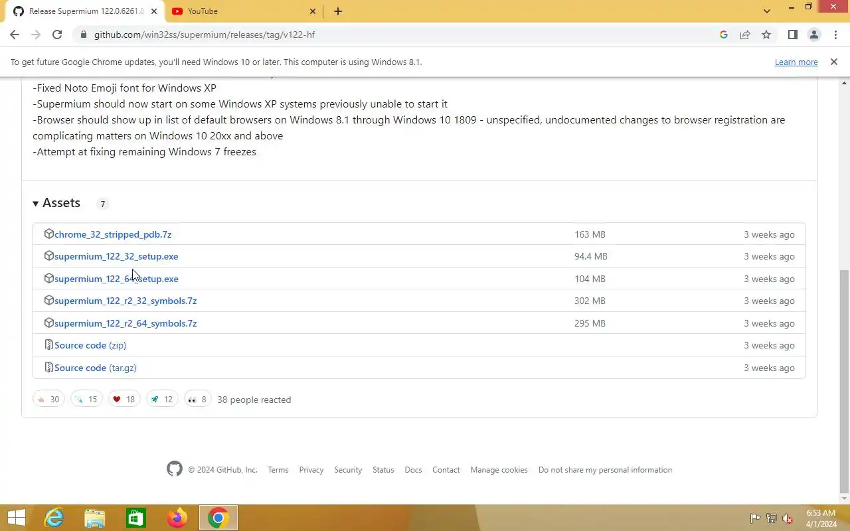Screen dimensions: 850x531
Task: Download supermium_122_64_setup.exe
Action: click(x=116, y=279)
